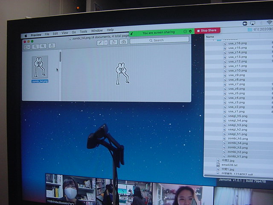Screen dimensions: 273x205
Task: Click the Rotate icon in Preview toolbar
Action: [x=113, y=42]
